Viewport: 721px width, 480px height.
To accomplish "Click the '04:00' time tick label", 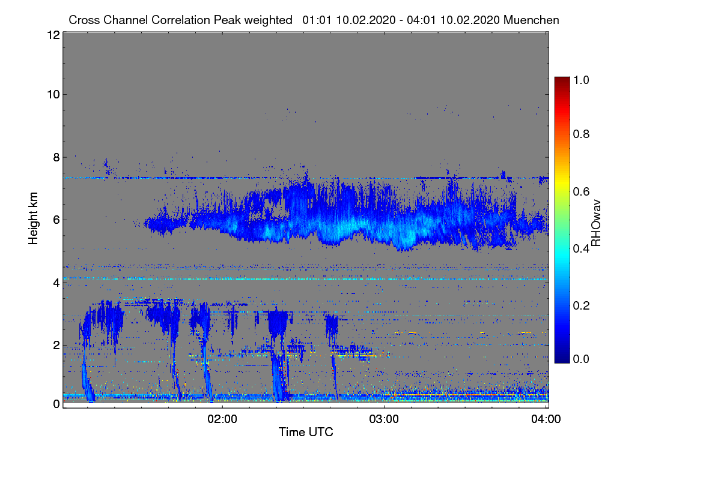I will click(x=546, y=419).
